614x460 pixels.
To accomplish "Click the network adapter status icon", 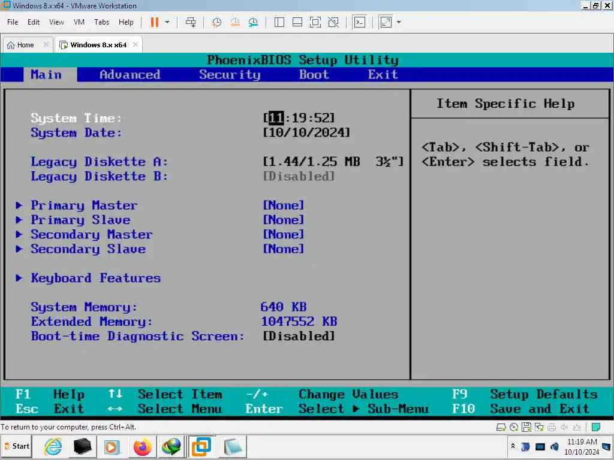I will [x=539, y=427].
